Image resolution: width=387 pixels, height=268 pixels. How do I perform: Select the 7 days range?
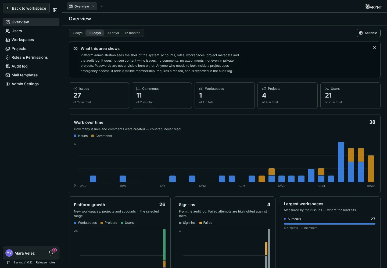(77, 33)
